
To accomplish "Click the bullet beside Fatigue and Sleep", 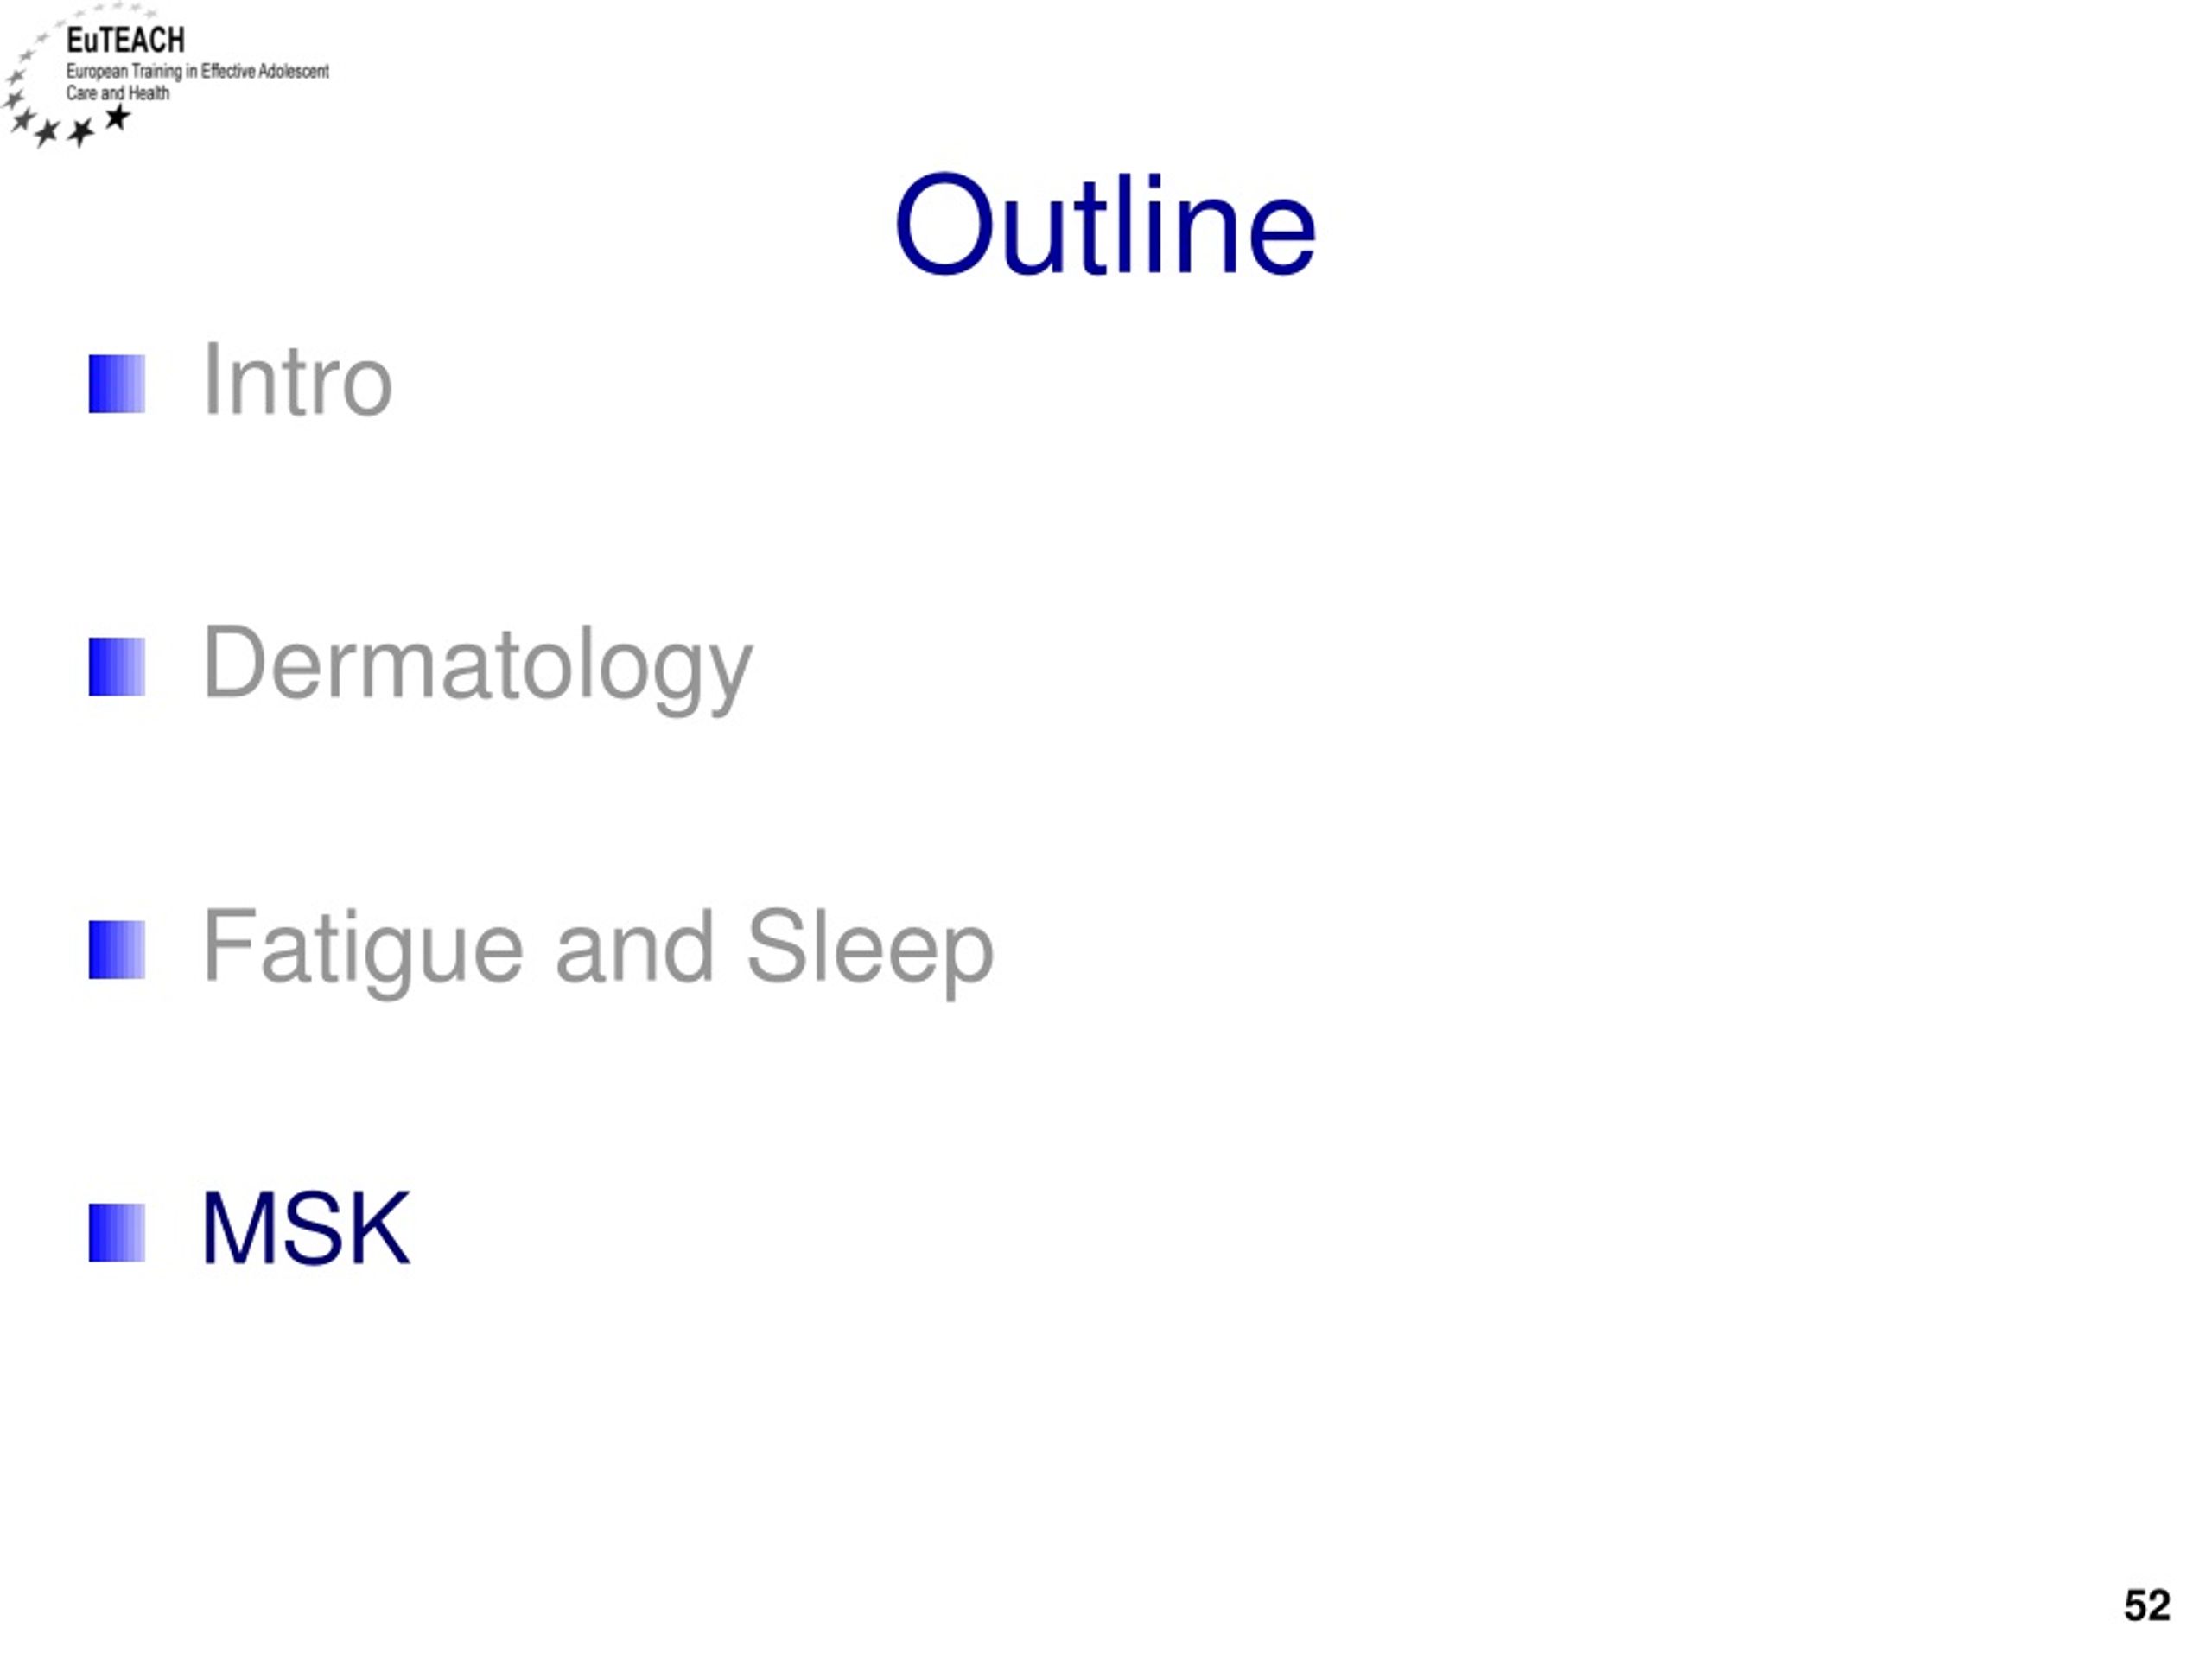I will pyautogui.click(x=117, y=950).
